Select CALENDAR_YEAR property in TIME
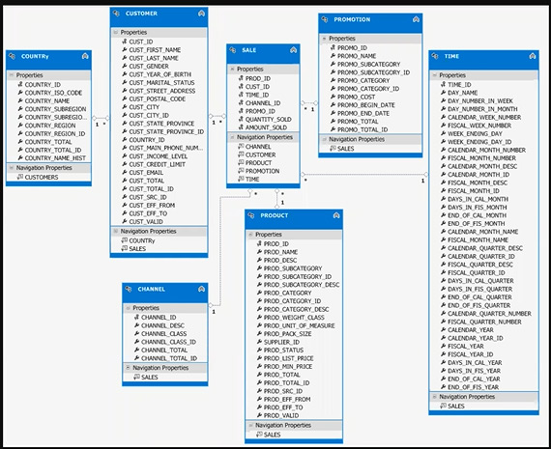The image size is (551, 449). click(471, 330)
